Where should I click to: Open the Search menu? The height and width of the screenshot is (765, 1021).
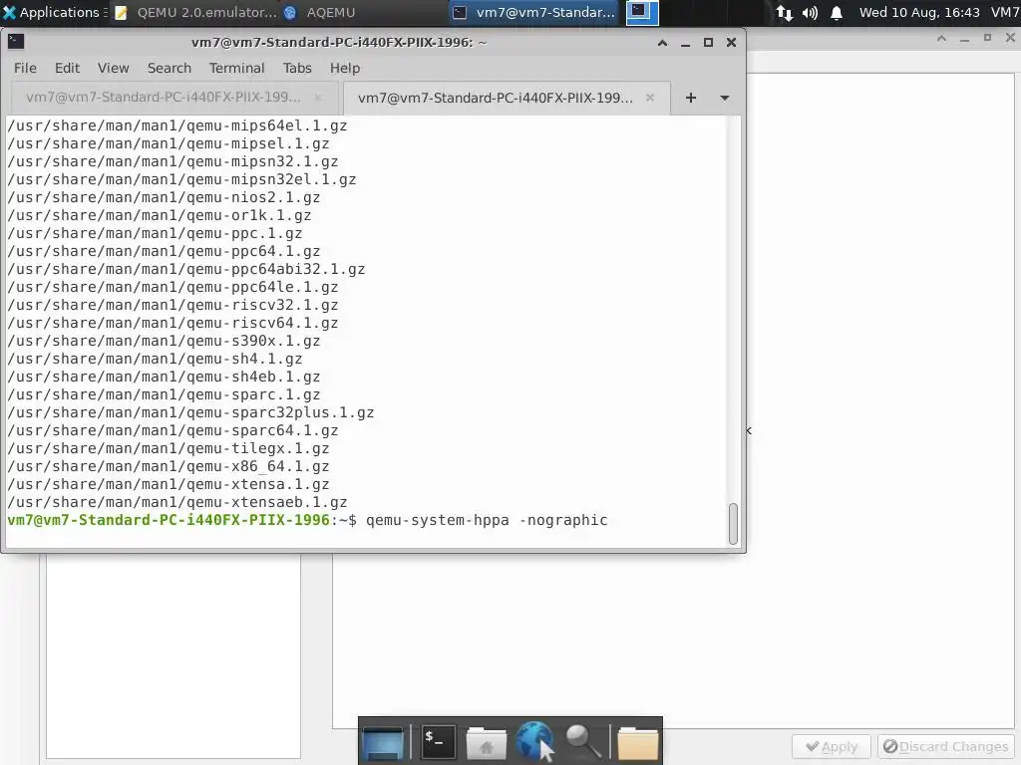coord(170,68)
